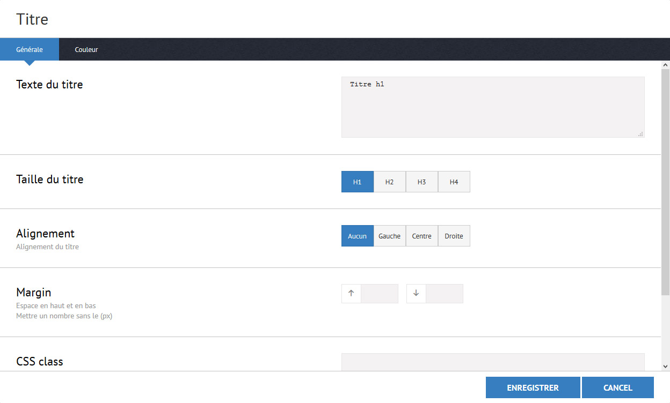
Task: Click the scrollbar down arrow
Action: pos(666,367)
